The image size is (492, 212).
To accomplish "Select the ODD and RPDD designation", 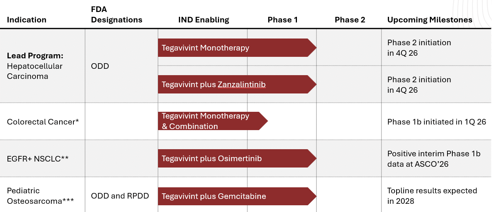I will pyautogui.click(x=120, y=196).
